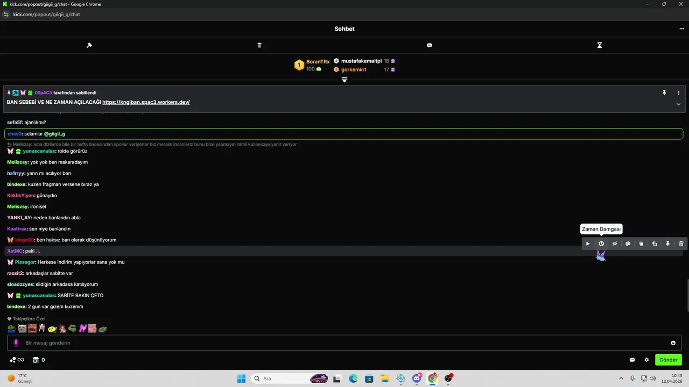Image resolution: width=689 pixels, height=387 pixels.
Task: Click the Gönder send button
Action: click(669, 360)
